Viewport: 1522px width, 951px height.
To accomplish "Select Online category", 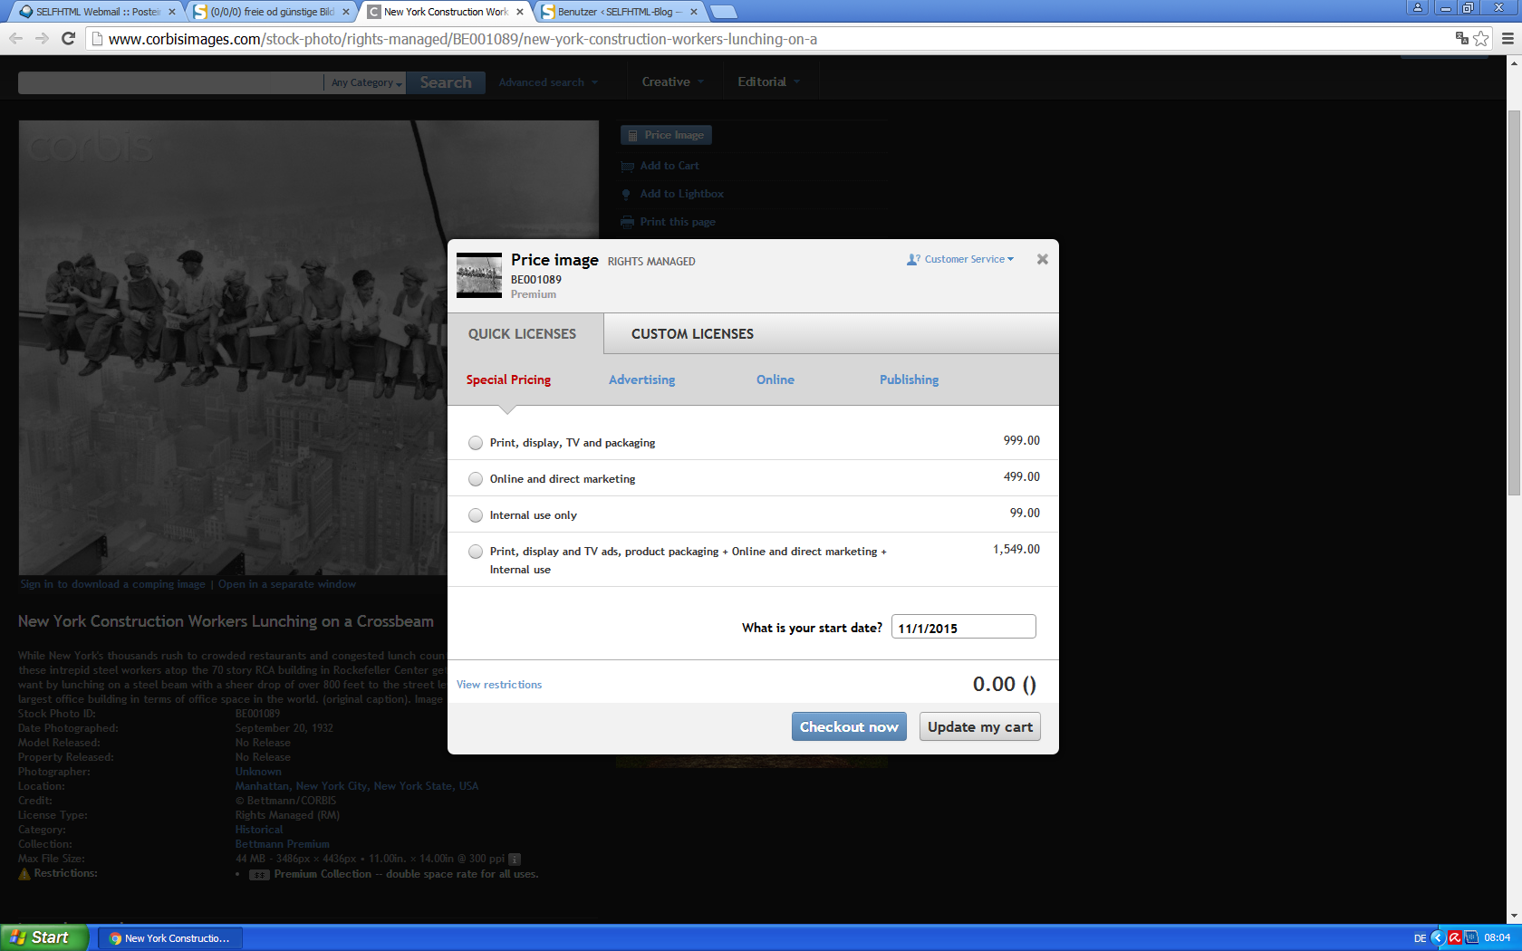I will point(775,379).
